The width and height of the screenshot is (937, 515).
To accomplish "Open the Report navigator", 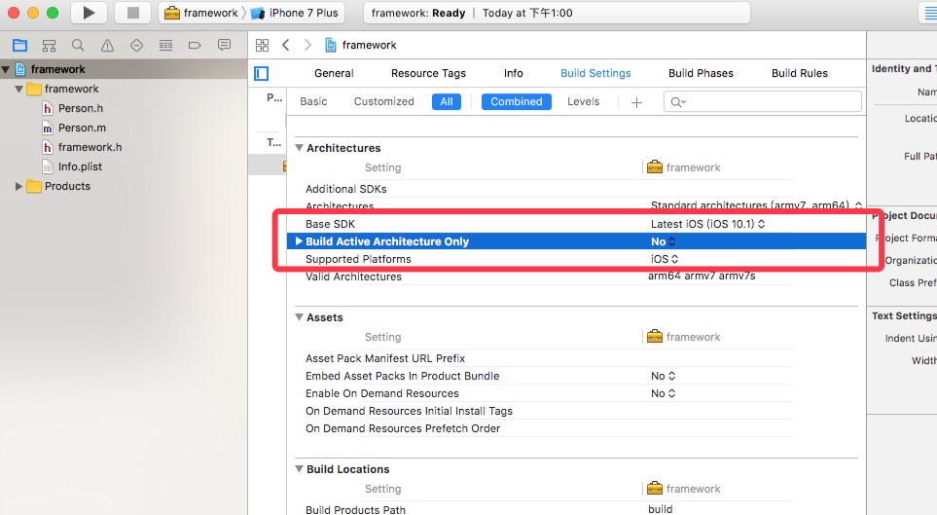I will (x=224, y=45).
